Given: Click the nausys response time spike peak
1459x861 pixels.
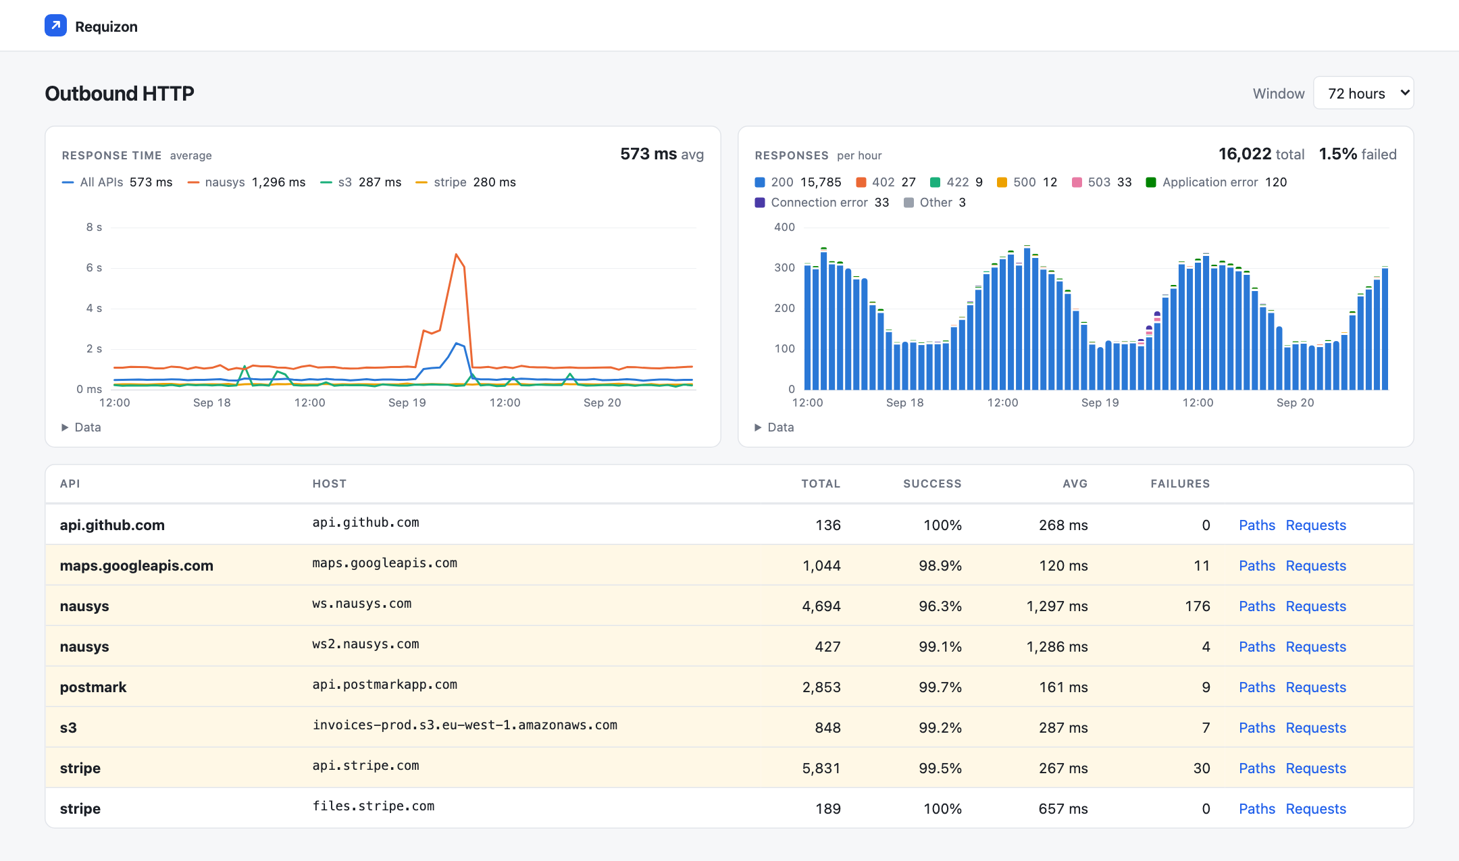Looking at the screenshot, I should pyautogui.click(x=457, y=255).
